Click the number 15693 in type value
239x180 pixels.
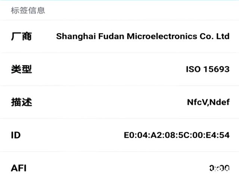tap(216, 69)
